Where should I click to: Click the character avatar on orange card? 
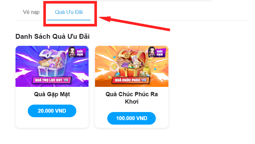tap(152, 52)
